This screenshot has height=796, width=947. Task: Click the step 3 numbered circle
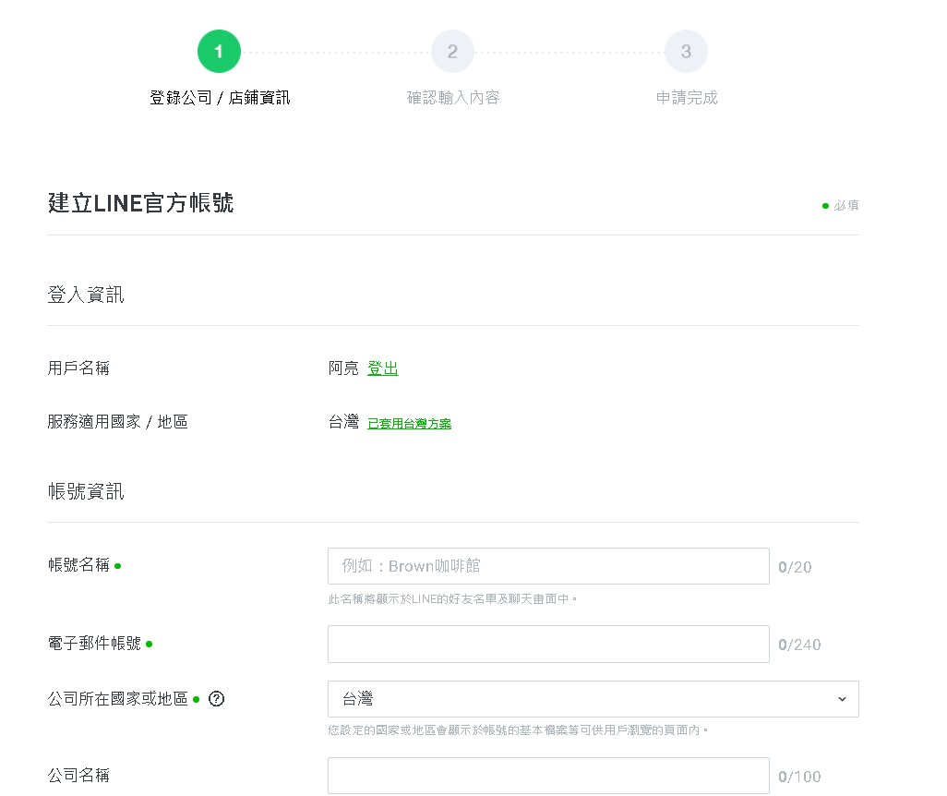click(686, 51)
